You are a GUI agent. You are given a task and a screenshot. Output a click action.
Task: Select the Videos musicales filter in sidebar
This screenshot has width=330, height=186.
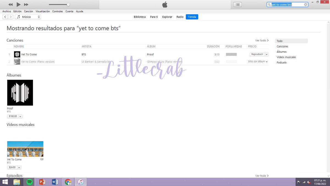(x=286, y=57)
